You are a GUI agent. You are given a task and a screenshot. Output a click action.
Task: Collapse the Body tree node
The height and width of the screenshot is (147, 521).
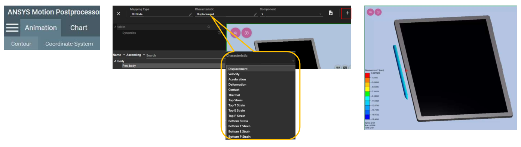tap(115, 61)
